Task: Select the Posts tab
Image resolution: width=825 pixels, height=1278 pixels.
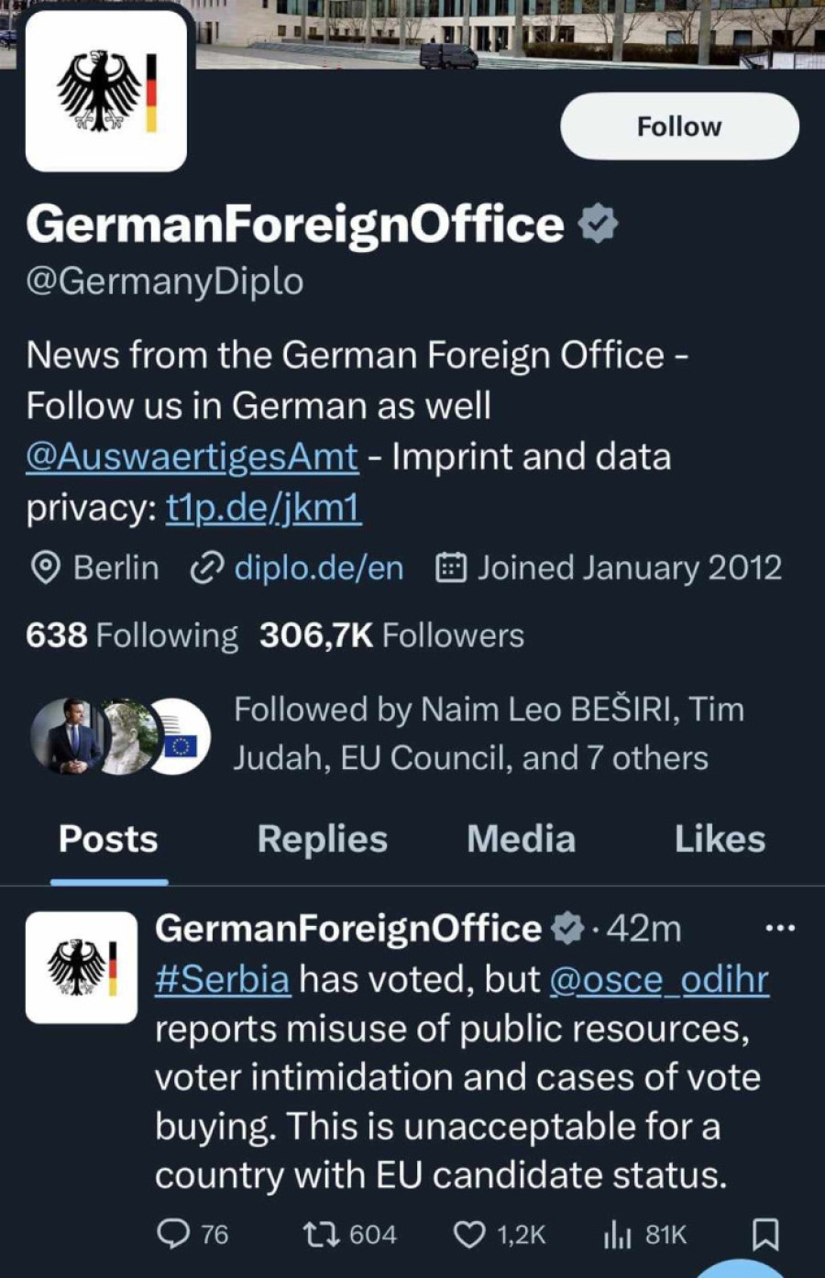Action: (x=108, y=839)
